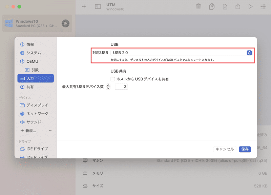The image size is (271, 195).
Task: Open the VM settings sliders icon in the toolbar
Action: (x=263, y=6)
